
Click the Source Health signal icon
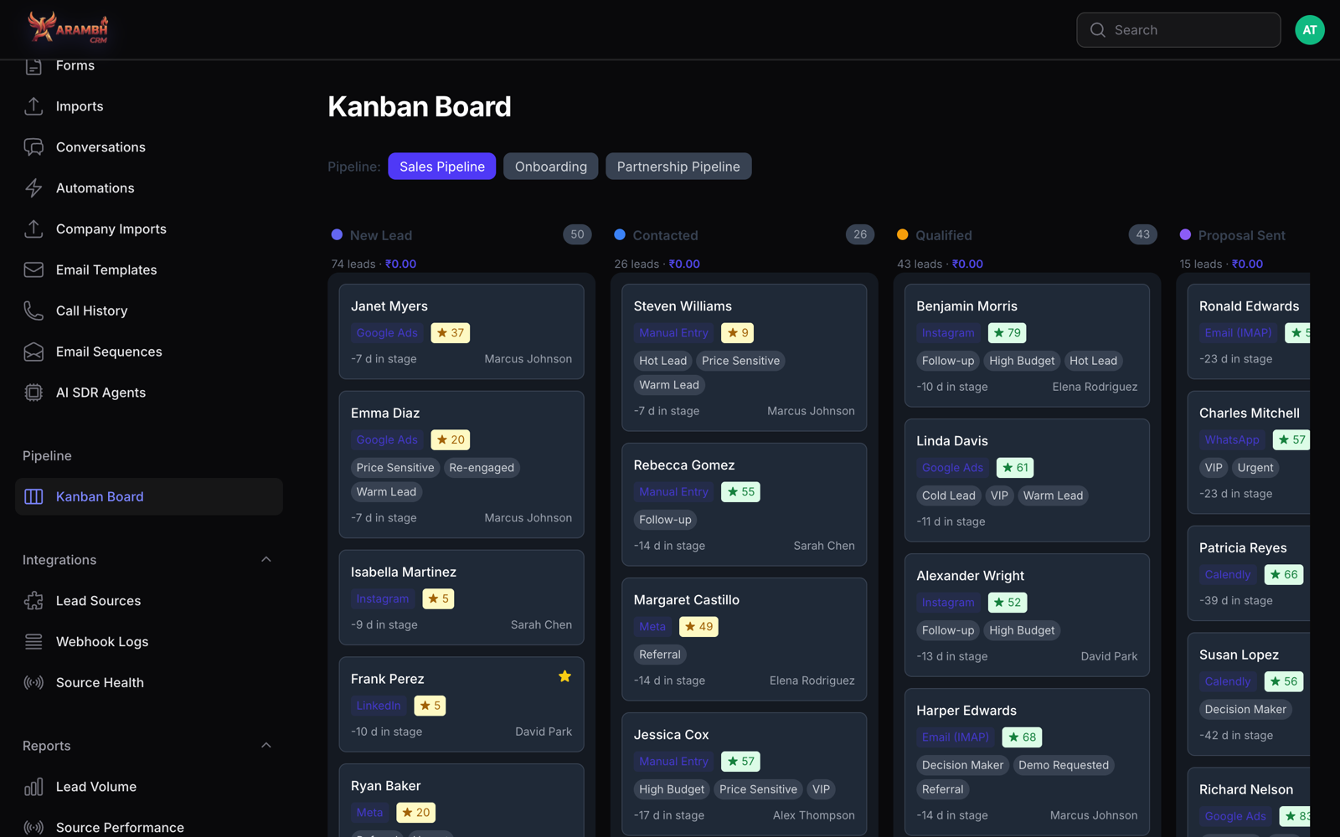tap(33, 683)
